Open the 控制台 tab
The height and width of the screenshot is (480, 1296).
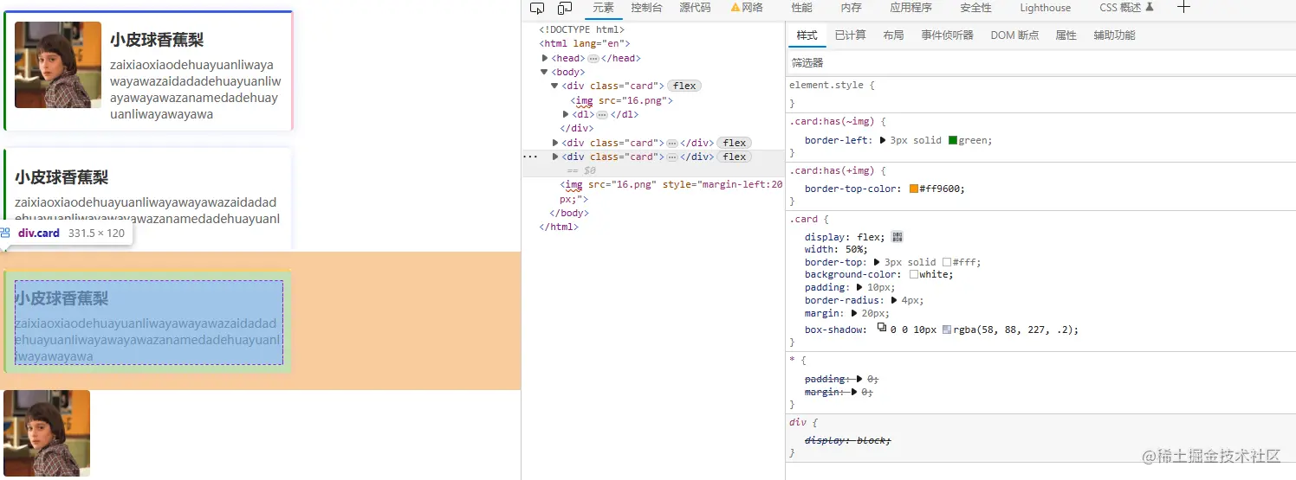tap(646, 8)
